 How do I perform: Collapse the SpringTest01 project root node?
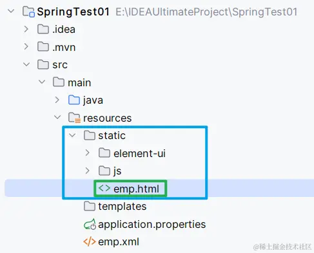click(11, 11)
